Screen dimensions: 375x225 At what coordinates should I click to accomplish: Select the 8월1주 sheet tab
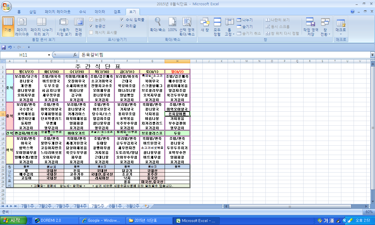click(115, 206)
